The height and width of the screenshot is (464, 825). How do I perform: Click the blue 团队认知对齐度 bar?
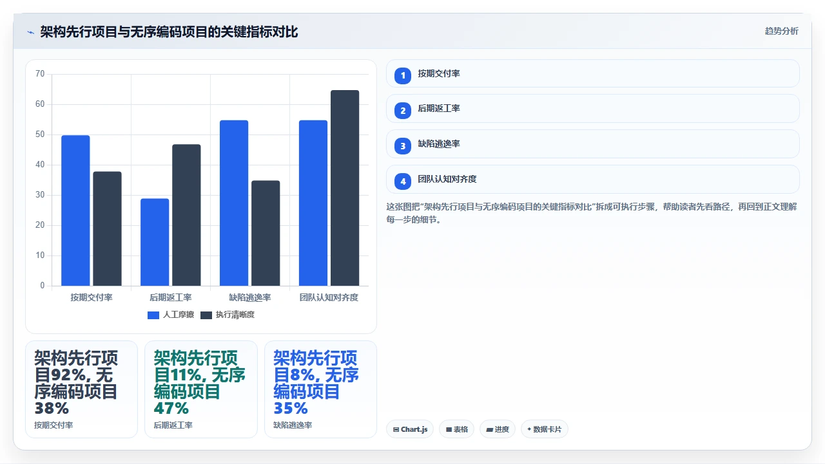click(x=313, y=203)
